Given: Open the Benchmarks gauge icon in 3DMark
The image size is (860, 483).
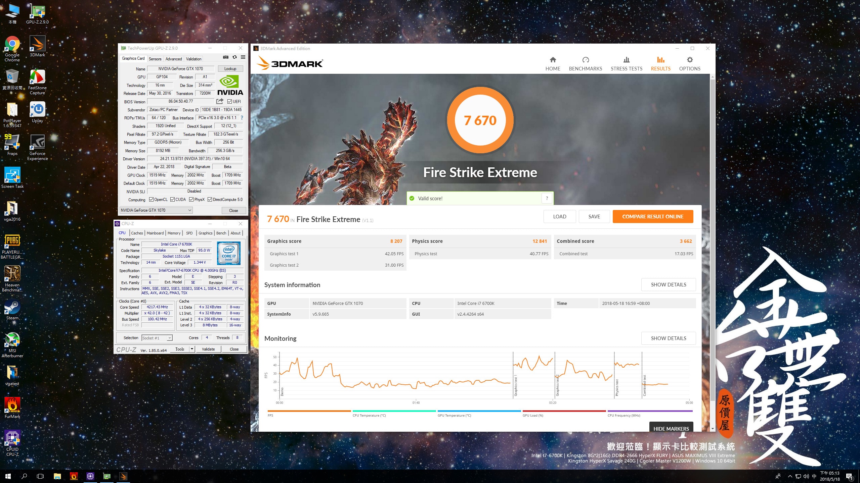Looking at the screenshot, I should click(x=586, y=60).
